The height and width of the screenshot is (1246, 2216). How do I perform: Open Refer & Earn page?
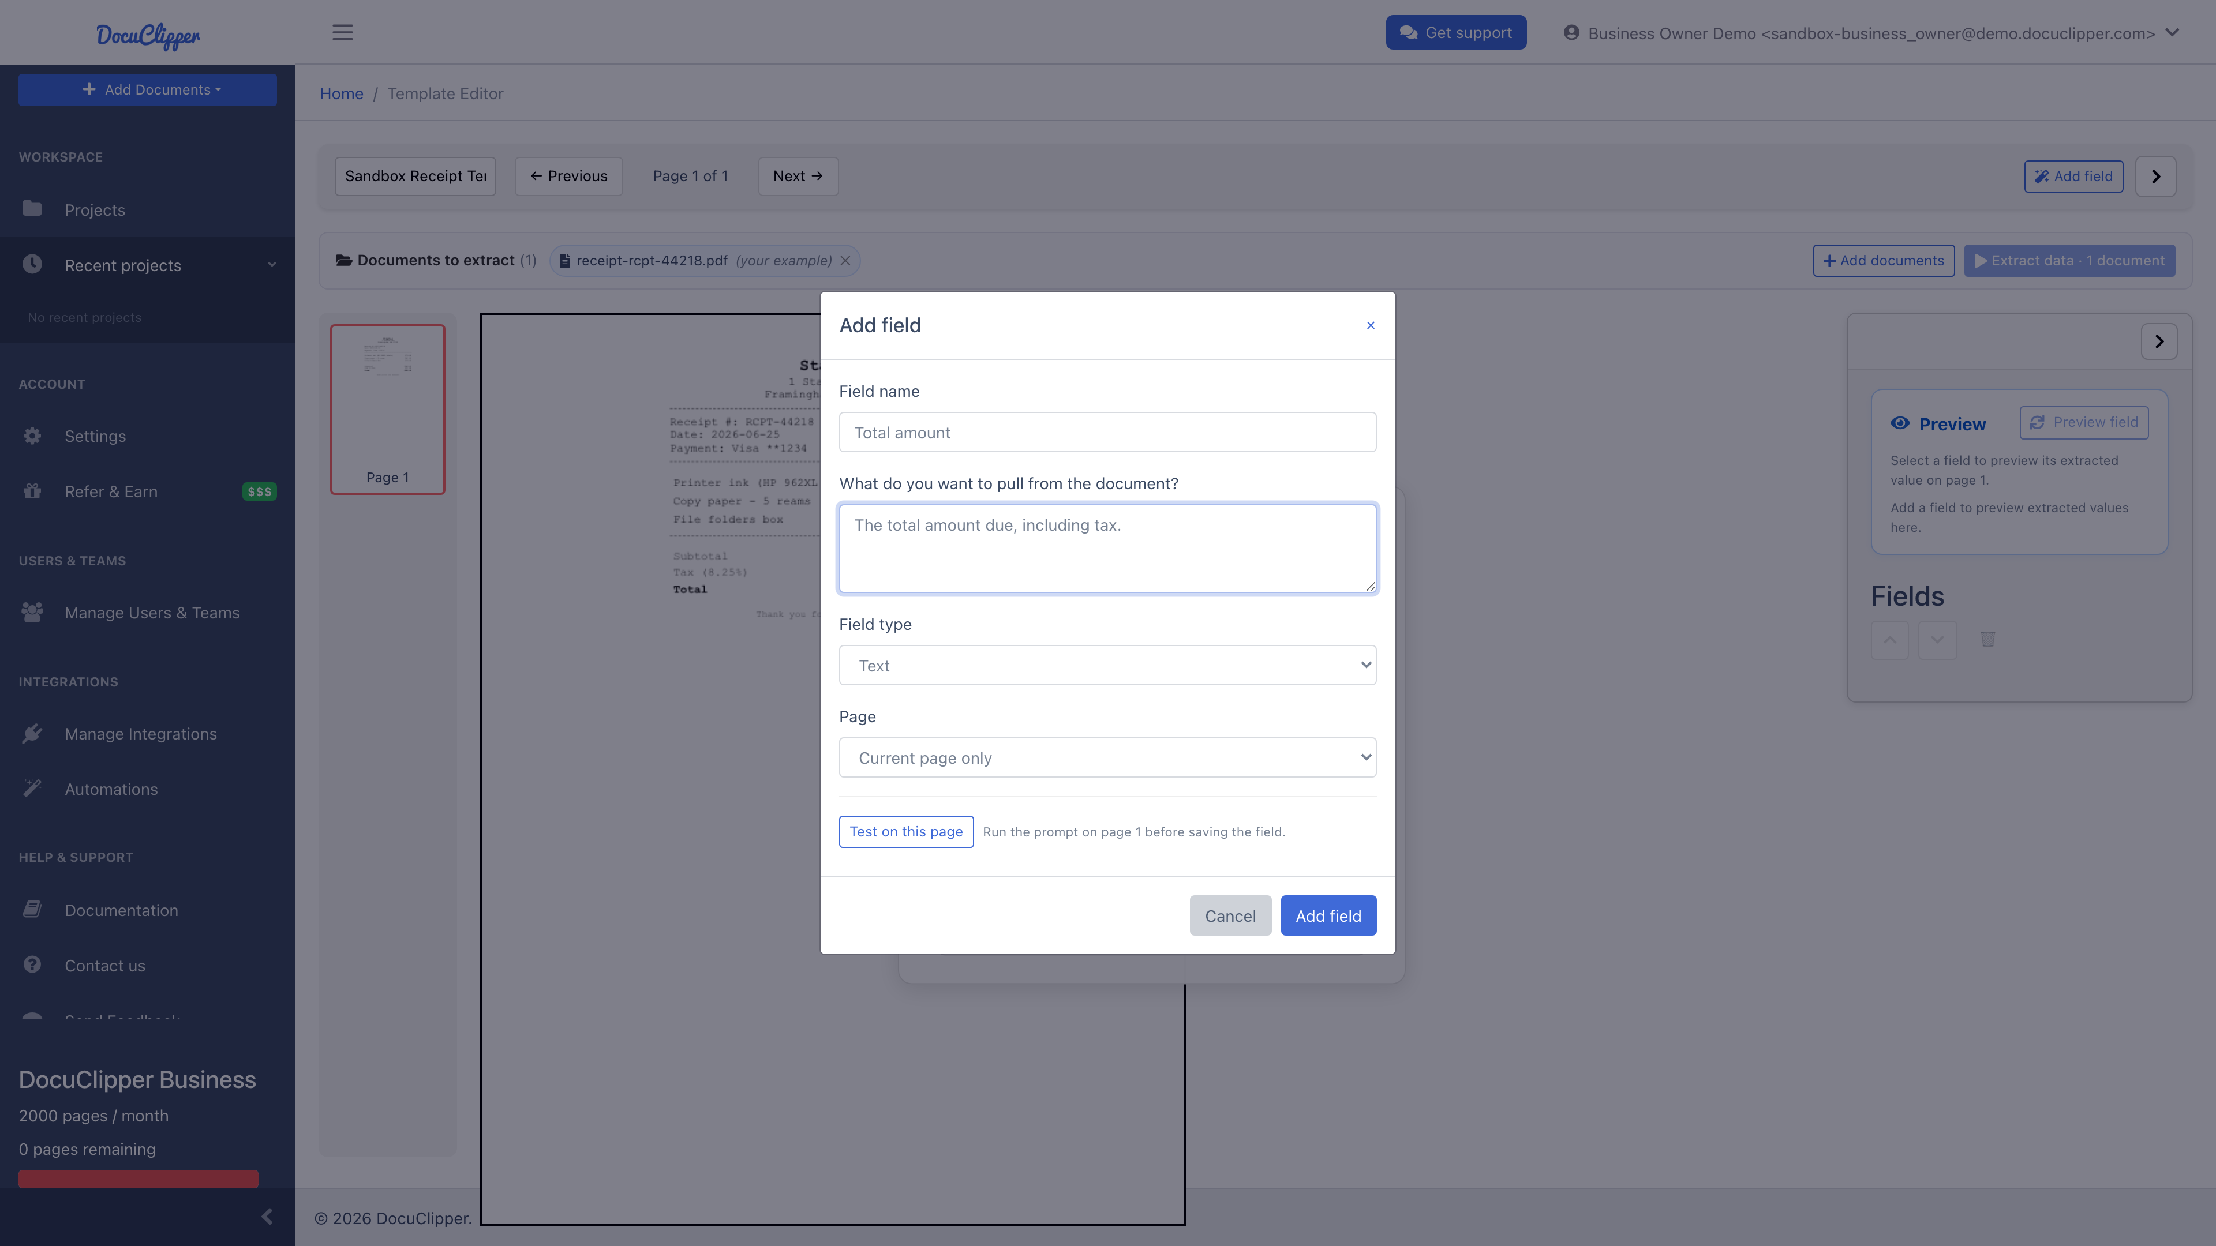pos(148,491)
